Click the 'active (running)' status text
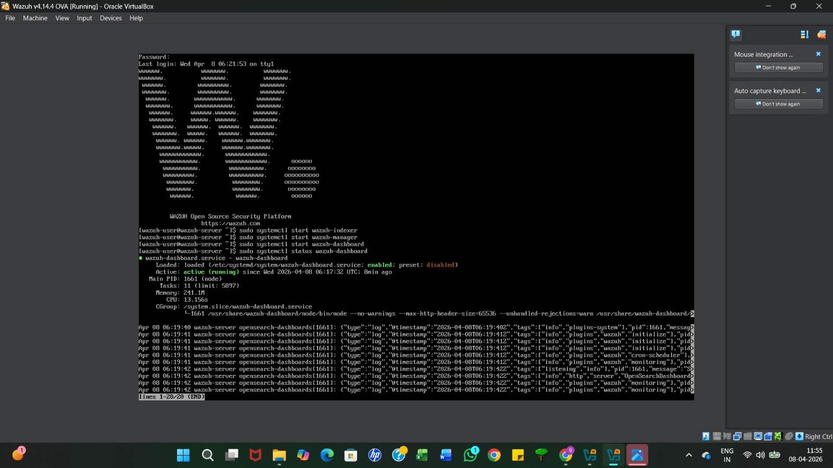The width and height of the screenshot is (833, 468). click(x=211, y=272)
